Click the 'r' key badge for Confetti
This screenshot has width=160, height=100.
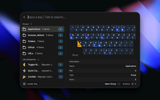[60, 77]
